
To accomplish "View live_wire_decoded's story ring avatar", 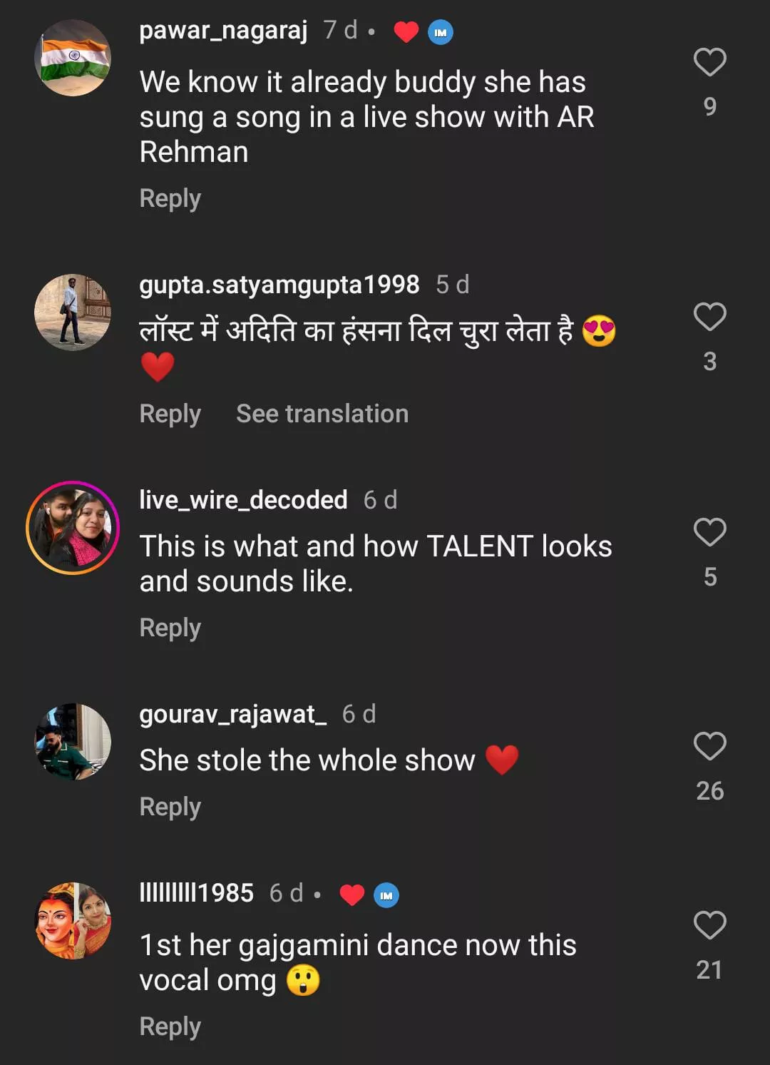I will coord(73,528).
